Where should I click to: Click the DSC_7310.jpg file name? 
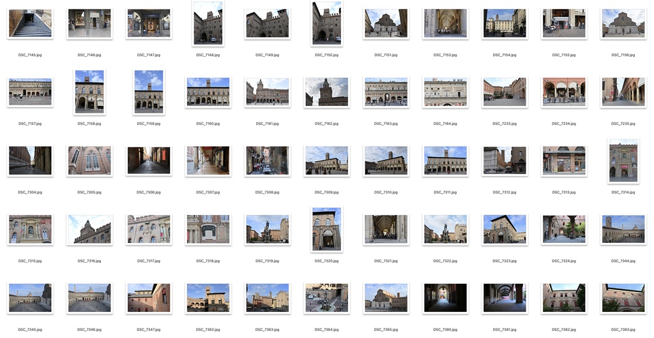pos(386,193)
